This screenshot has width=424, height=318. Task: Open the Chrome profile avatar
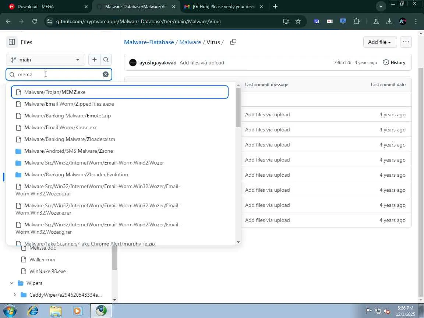pos(403,21)
